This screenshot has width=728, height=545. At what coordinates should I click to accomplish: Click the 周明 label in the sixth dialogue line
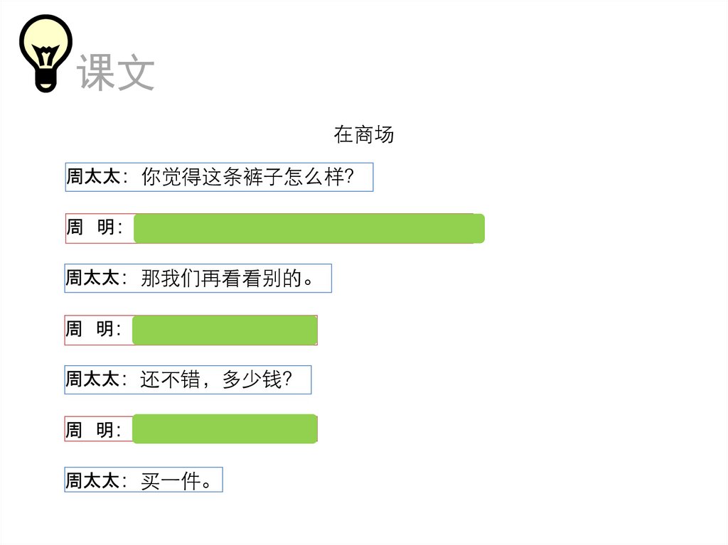(x=93, y=430)
